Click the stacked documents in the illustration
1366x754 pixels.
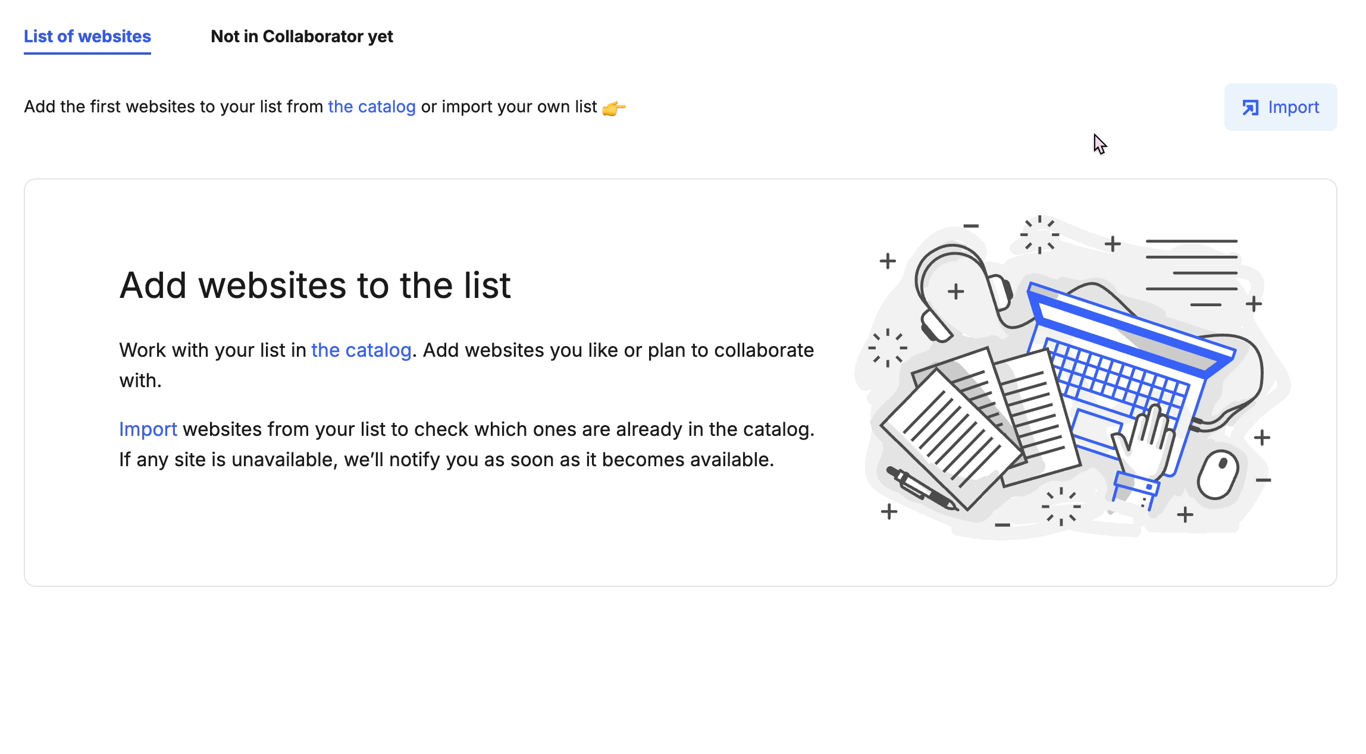click(x=982, y=416)
